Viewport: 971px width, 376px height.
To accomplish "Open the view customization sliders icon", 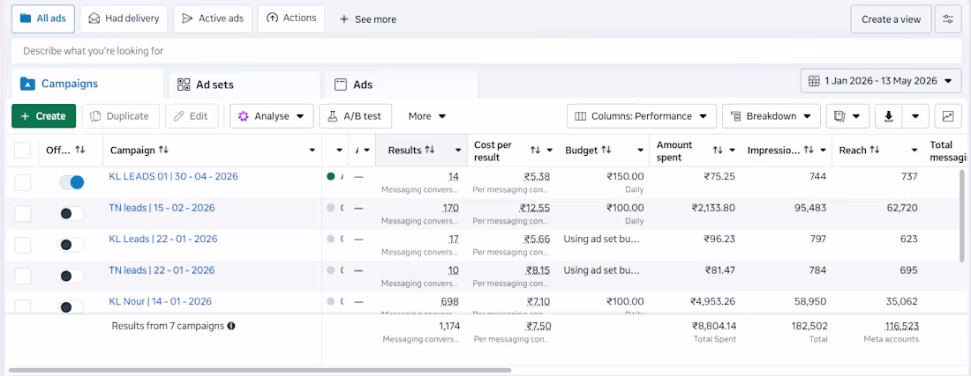I will point(948,19).
